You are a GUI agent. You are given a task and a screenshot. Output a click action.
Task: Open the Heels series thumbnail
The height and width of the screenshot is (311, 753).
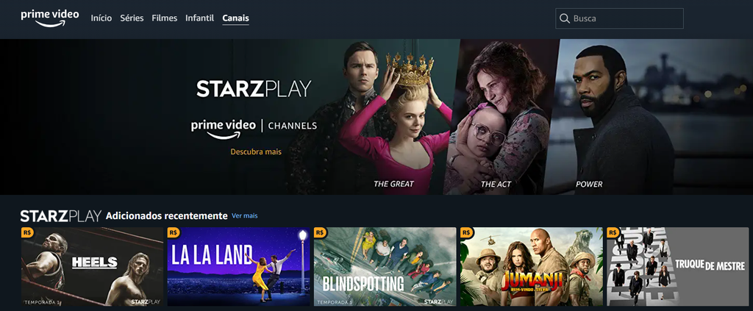click(92, 266)
